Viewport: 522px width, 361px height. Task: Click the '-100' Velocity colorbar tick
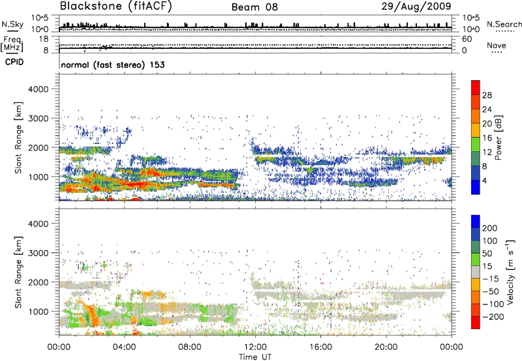pos(493,304)
